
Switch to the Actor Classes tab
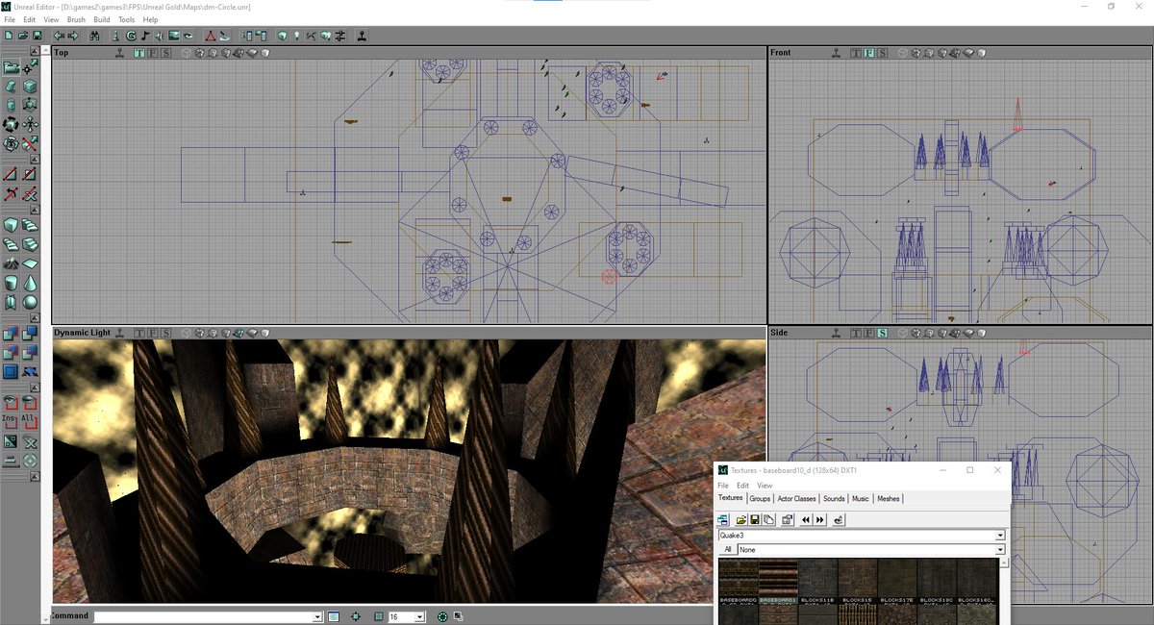tap(796, 499)
